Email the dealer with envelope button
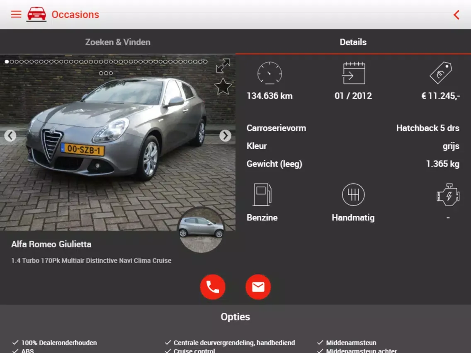Viewport: 471px width, 353px height. pos(258,287)
